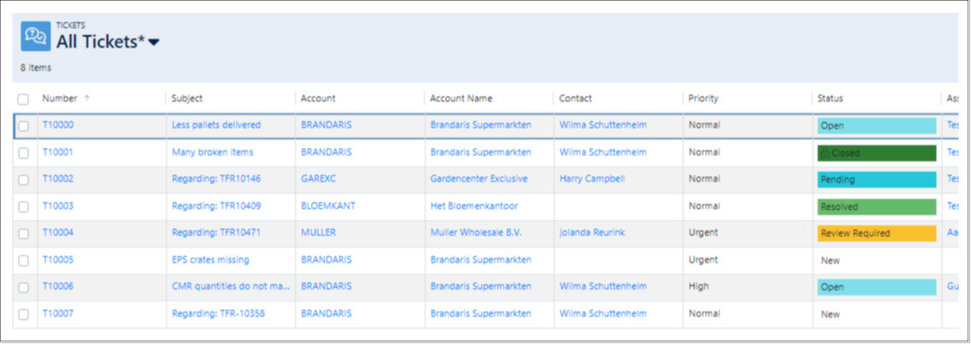Open the Gardencenter Exclusive account name link
This screenshot has height=344, width=971.
[478, 179]
